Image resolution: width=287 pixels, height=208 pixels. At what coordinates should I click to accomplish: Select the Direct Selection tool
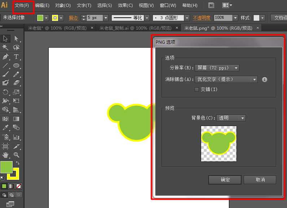point(16,39)
